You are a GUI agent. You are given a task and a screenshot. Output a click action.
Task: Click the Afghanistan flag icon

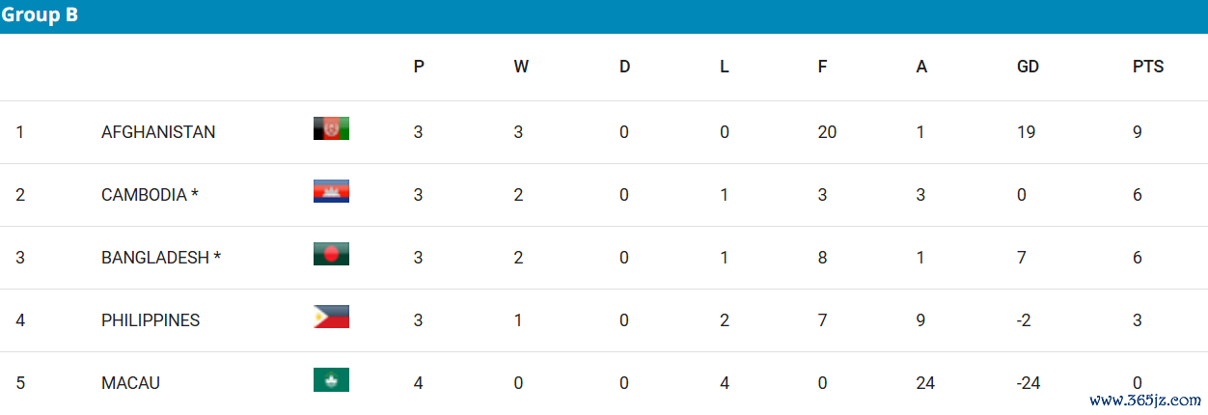coord(331,128)
